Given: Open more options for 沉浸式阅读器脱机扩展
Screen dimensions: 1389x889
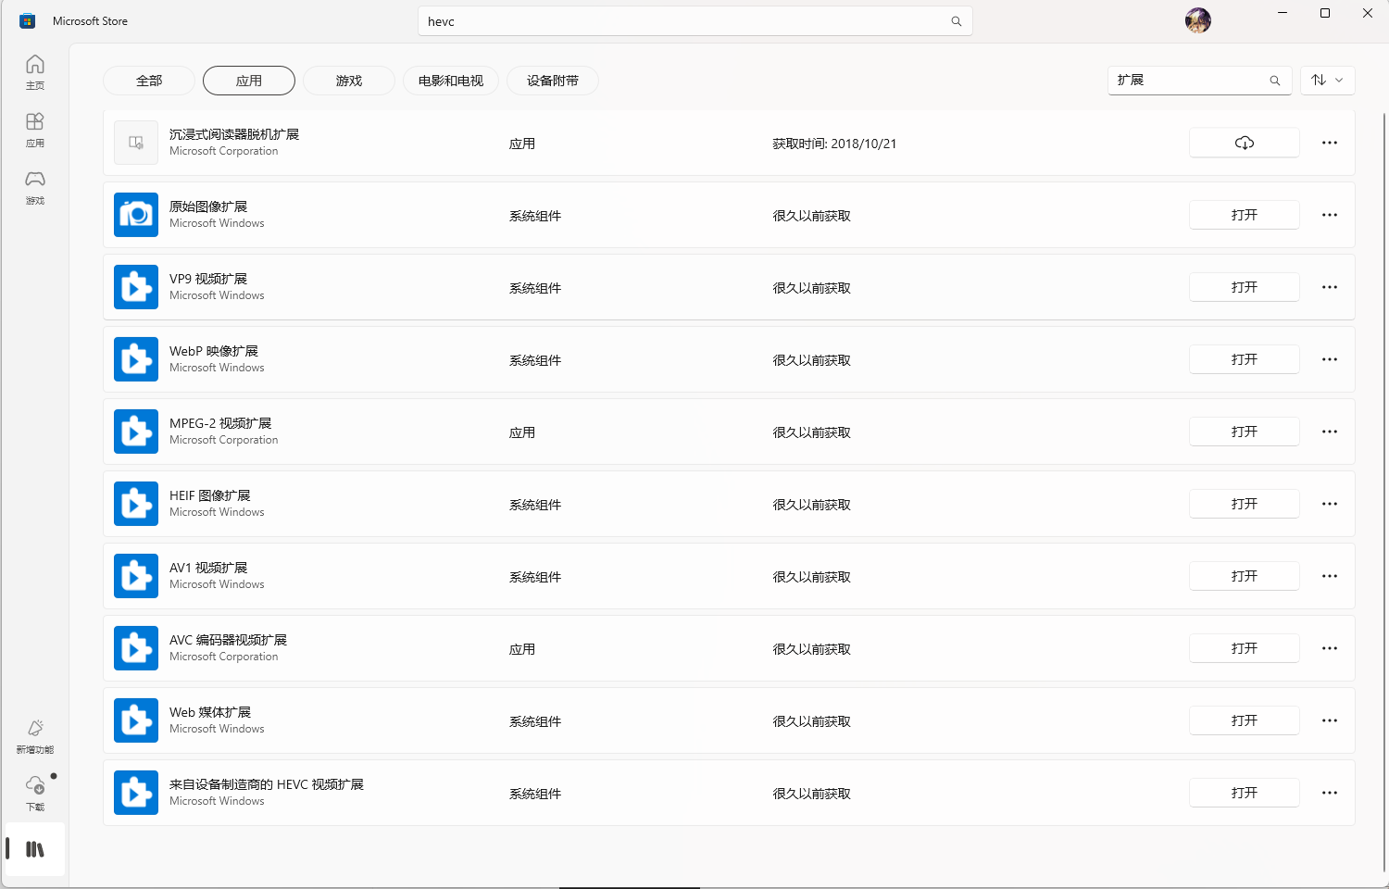Looking at the screenshot, I should click(x=1330, y=143).
